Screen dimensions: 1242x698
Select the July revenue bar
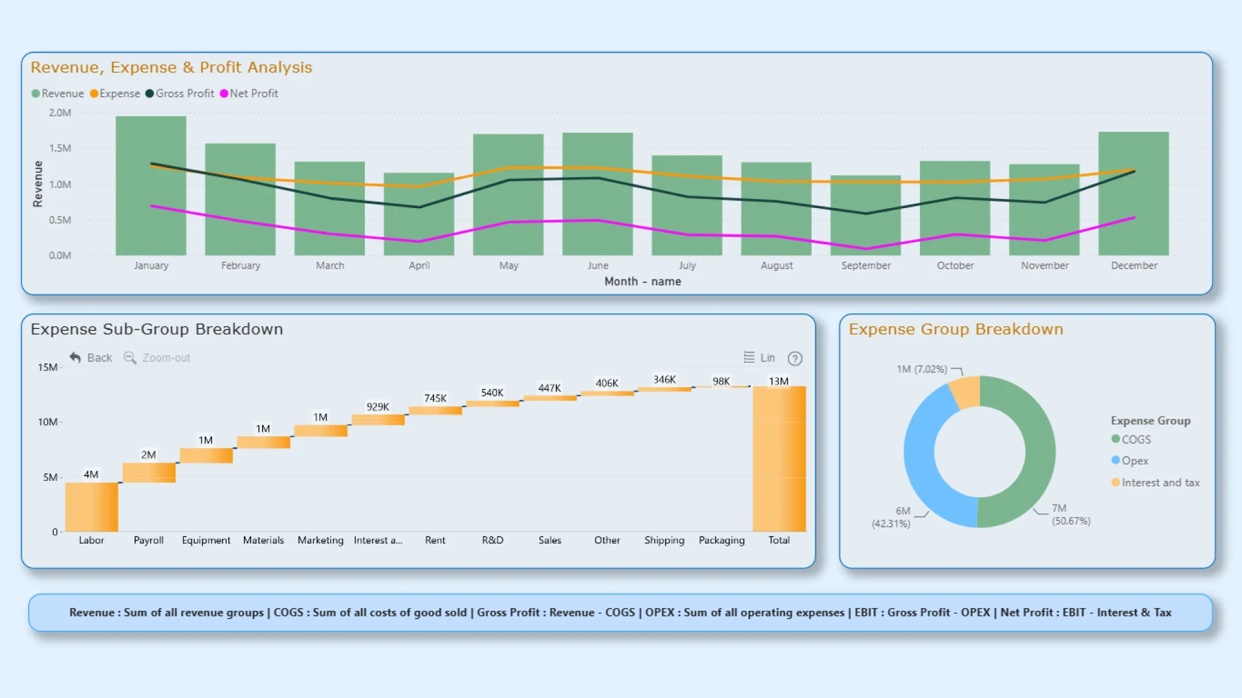[687, 205]
